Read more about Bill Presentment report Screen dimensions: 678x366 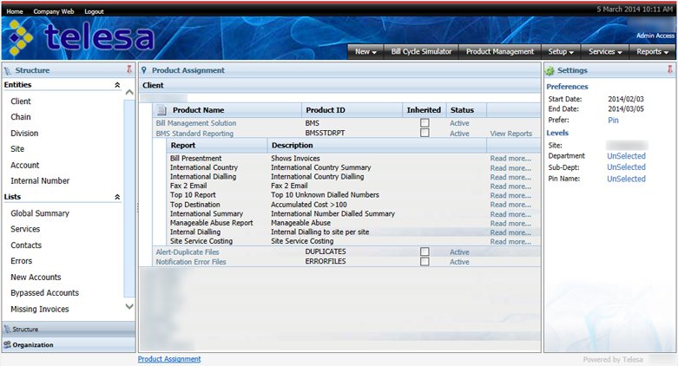(510, 159)
